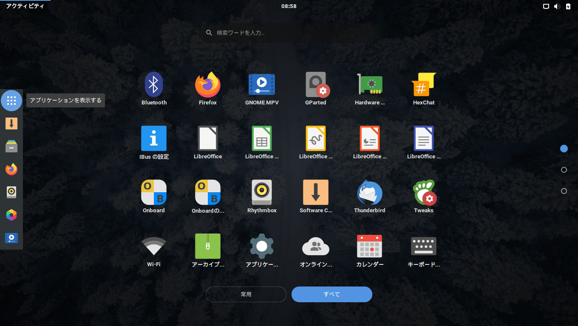Open the file manager in the dock
The image size is (578, 326).
(x=11, y=146)
